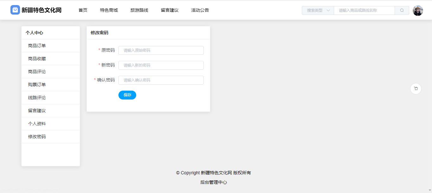Click the 修改密码 panel heading
The width and height of the screenshot is (432, 193).
pyautogui.click(x=99, y=33)
